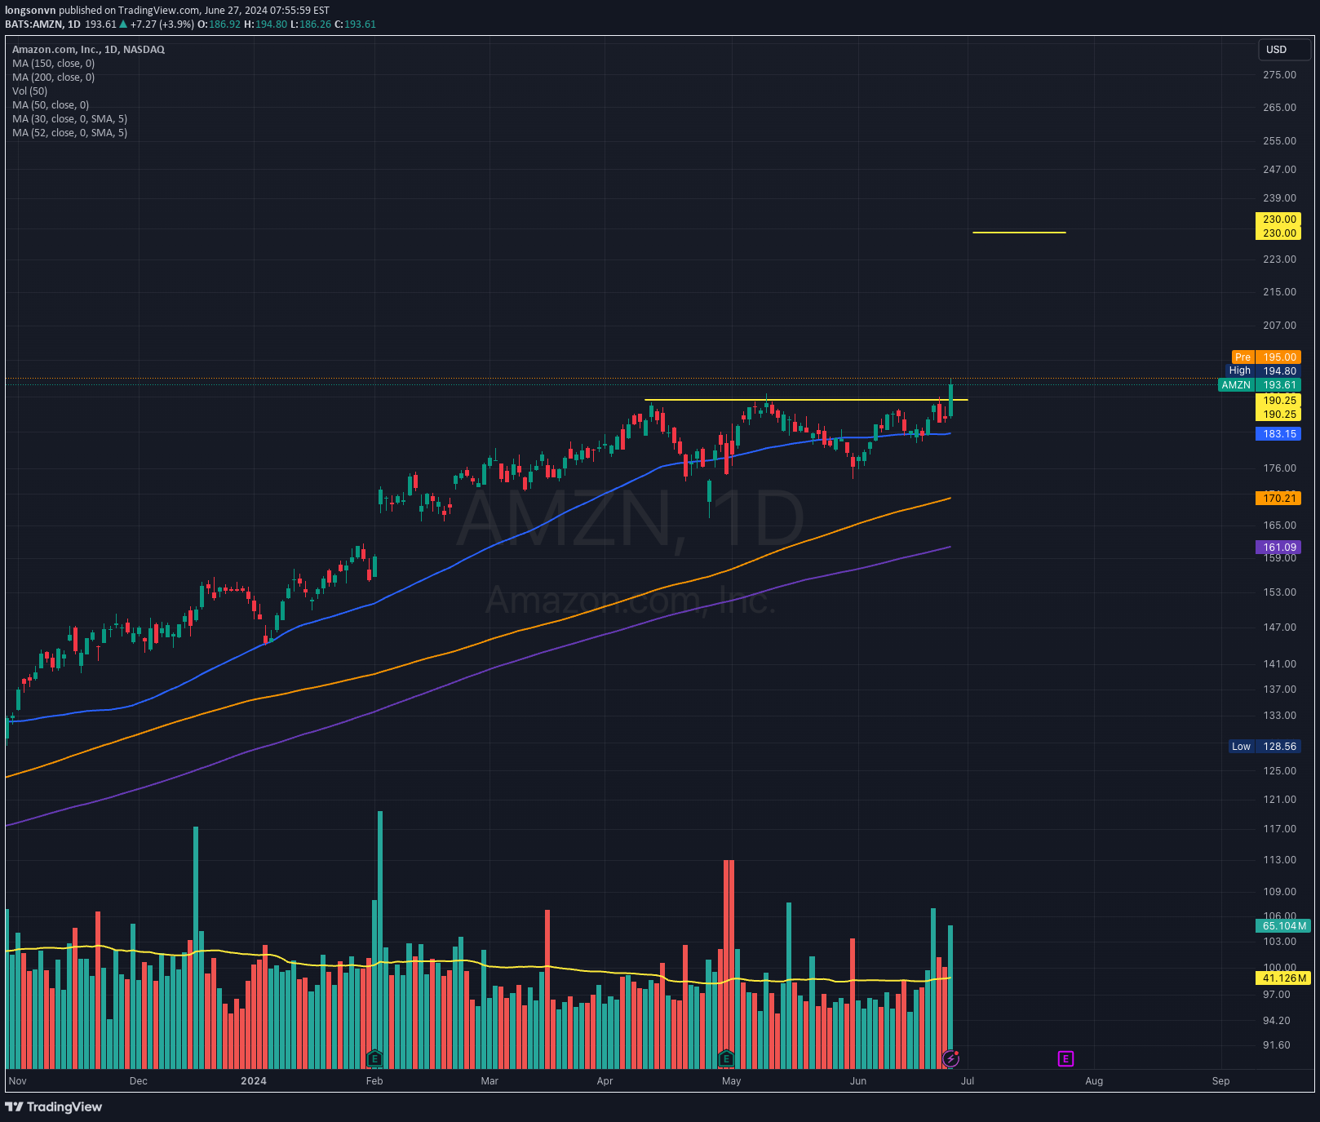Click the blue 183.15 moving average label
Image resolution: width=1320 pixels, height=1122 pixels.
[x=1278, y=434]
